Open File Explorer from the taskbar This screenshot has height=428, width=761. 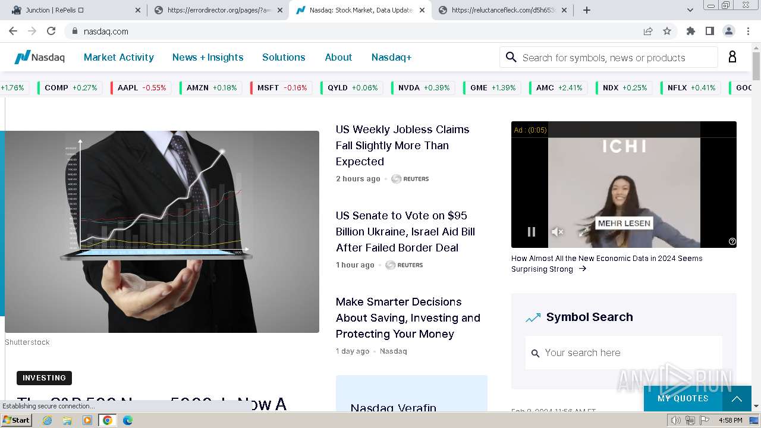tap(67, 420)
